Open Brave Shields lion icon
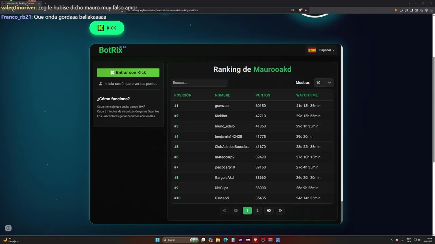The height and width of the screenshot is (244, 435). (300, 10)
